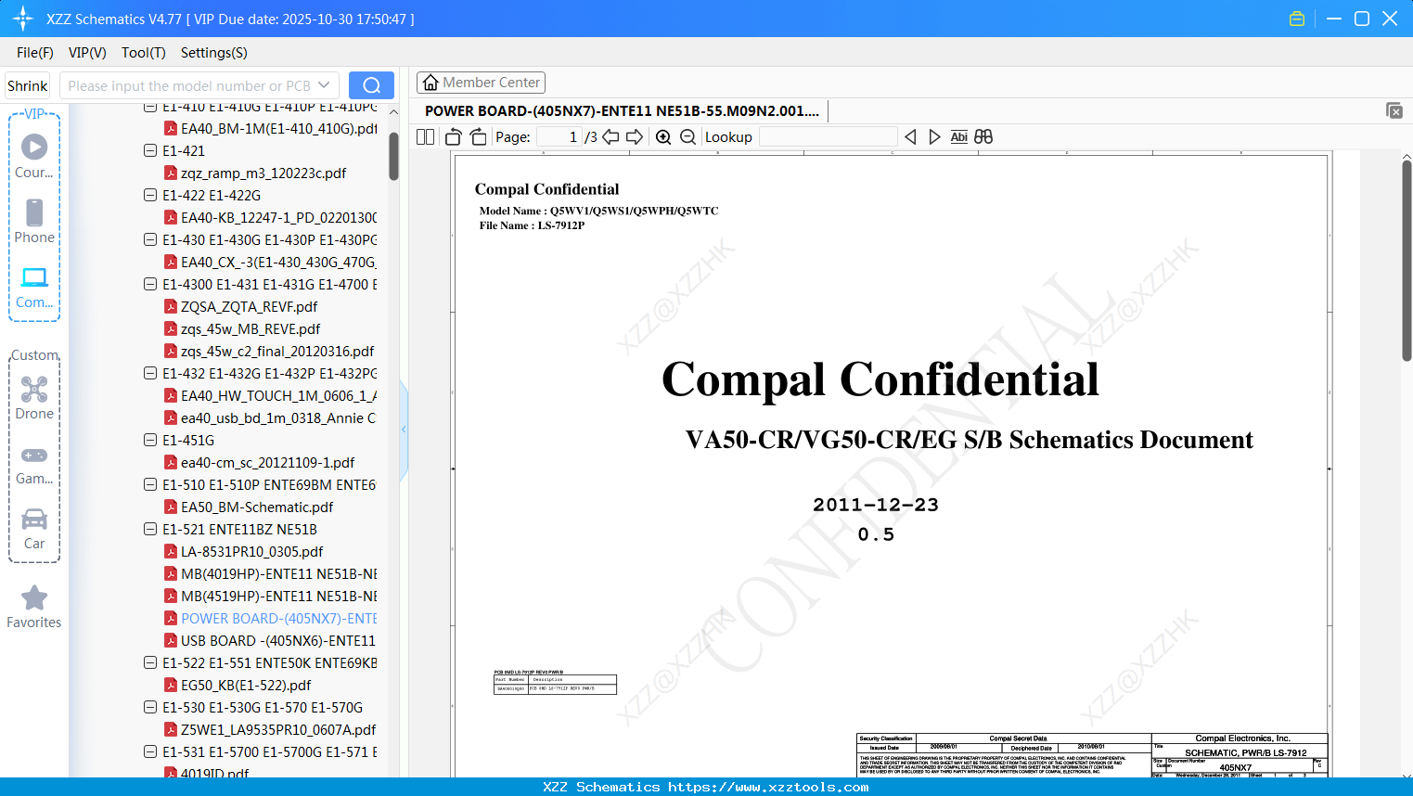Click the XZZ Schematics logo icon
Image resolution: width=1413 pixels, height=796 pixels.
point(23,19)
